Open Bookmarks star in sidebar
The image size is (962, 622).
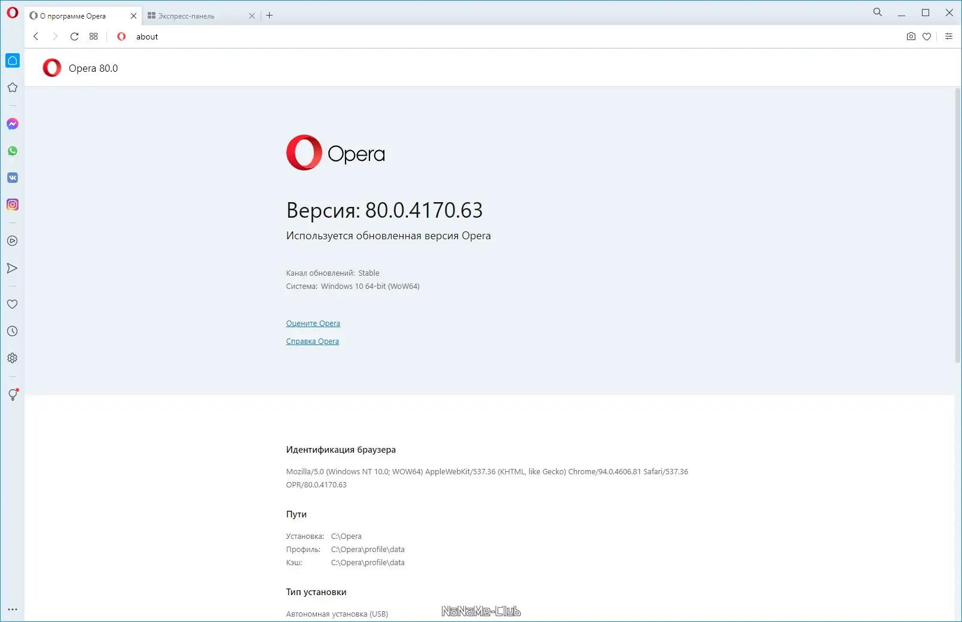pyautogui.click(x=13, y=87)
